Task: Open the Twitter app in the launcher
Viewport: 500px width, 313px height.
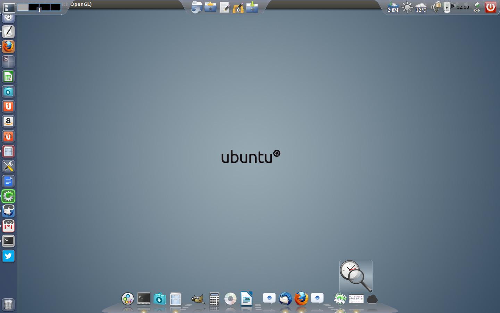Action: click(8, 256)
